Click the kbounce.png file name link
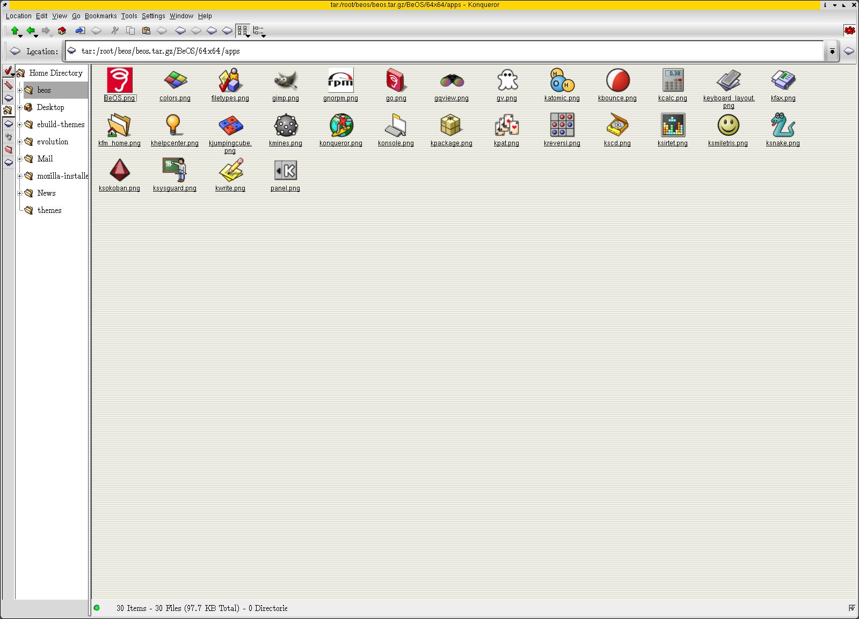Viewport: 859px width, 619px height. 617,98
